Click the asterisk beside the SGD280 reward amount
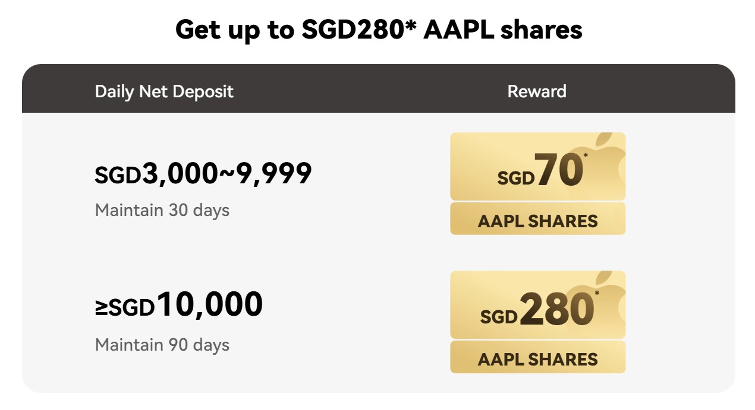Viewport: 755px width, 410px height. 597,293
